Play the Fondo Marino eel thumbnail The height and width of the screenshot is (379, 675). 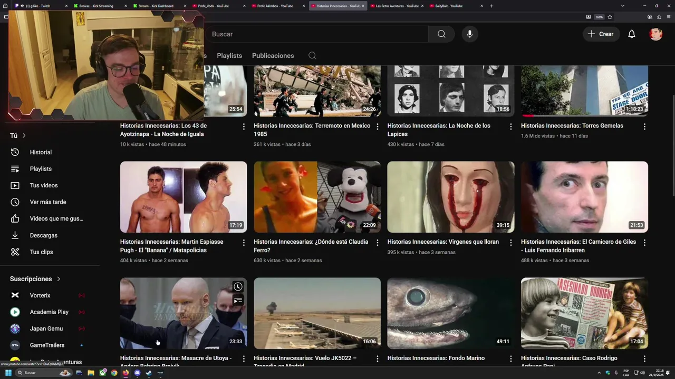pos(451,313)
